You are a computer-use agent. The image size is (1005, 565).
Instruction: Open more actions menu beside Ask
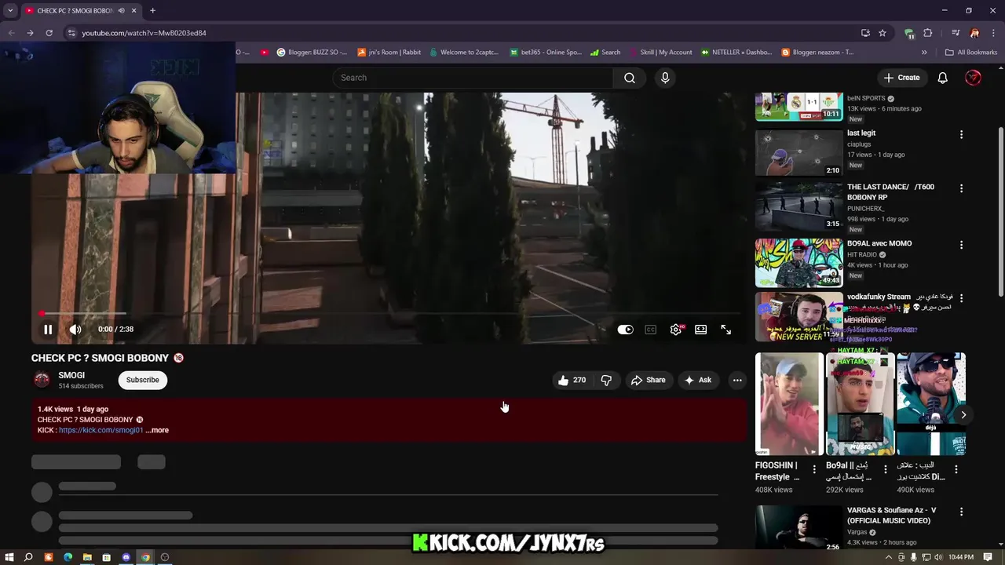(x=736, y=380)
